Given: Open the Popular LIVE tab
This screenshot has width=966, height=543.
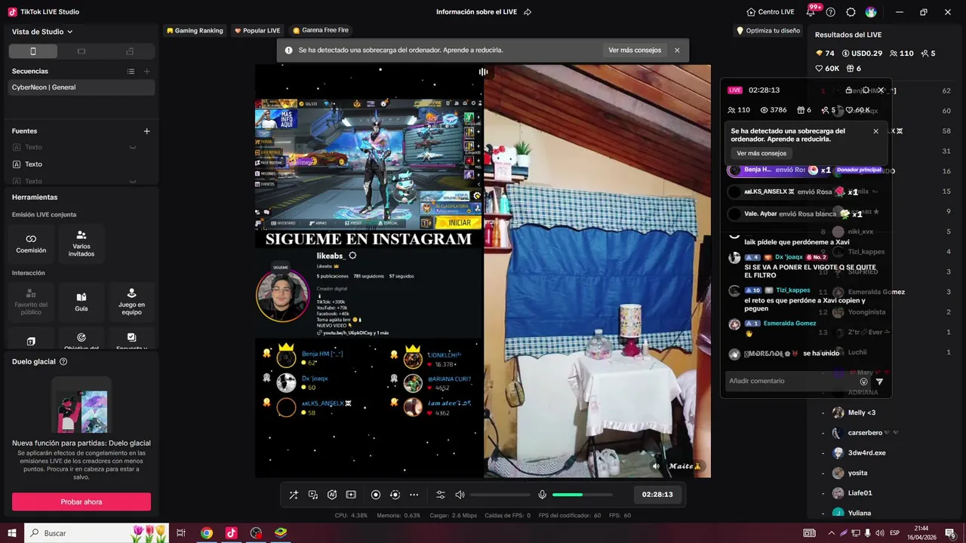Looking at the screenshot, I should tap(257, 31).
